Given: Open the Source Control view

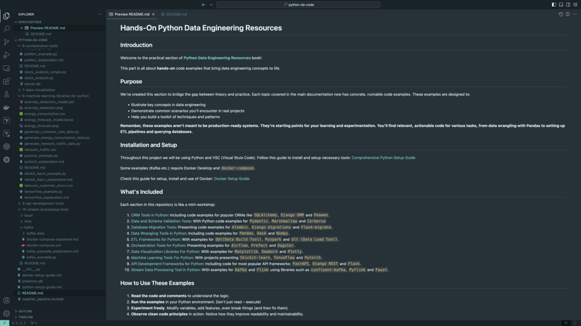Looking at the screenshot, I should 6,42.
